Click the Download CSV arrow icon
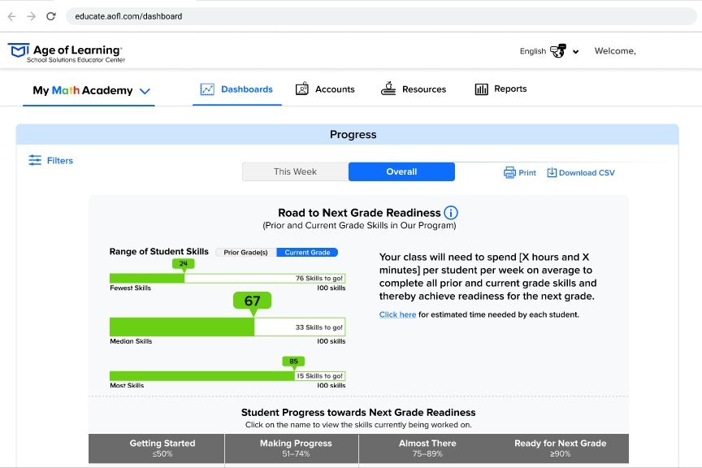Viewport: 702px width, 468px height. tap(552, 172)
